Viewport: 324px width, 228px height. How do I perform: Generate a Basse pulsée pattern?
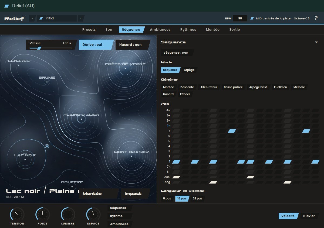point(233,87)
